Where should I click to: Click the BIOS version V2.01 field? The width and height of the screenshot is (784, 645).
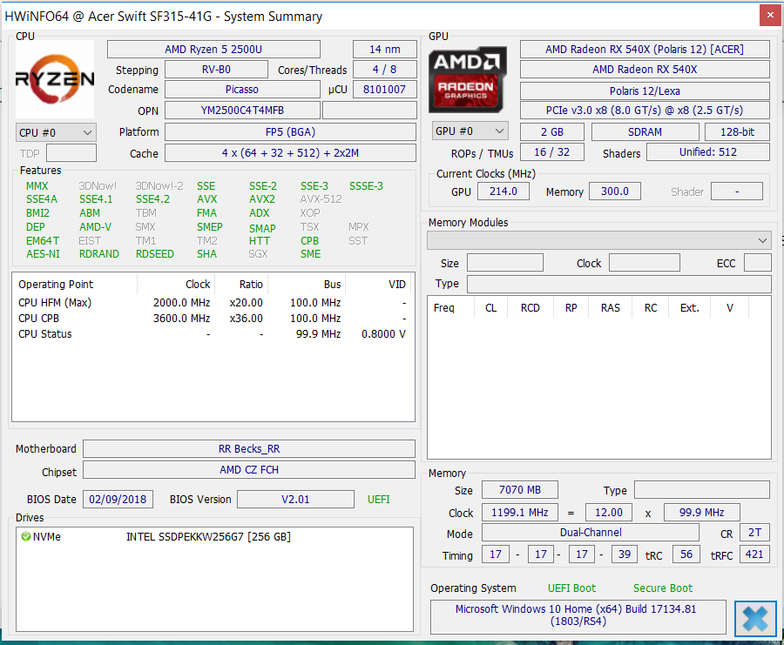click(x=295, y=499)
